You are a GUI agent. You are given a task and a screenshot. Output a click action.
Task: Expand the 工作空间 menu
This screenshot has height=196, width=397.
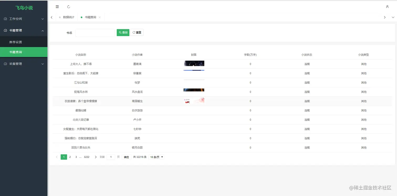43,19
